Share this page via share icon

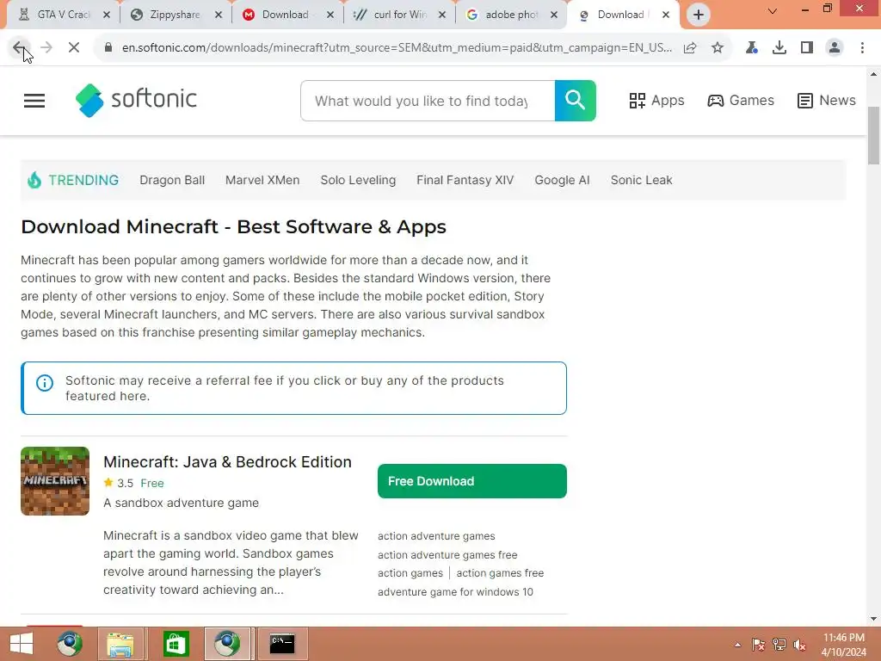690,48
